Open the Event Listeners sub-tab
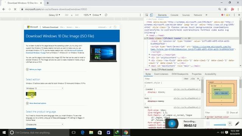The height and width of the screenshot is (136, 242). 161,74
